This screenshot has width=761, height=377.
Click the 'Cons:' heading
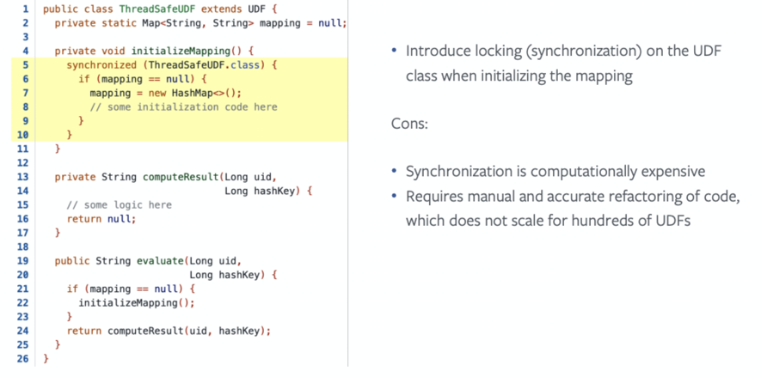[x=409, y=124]
